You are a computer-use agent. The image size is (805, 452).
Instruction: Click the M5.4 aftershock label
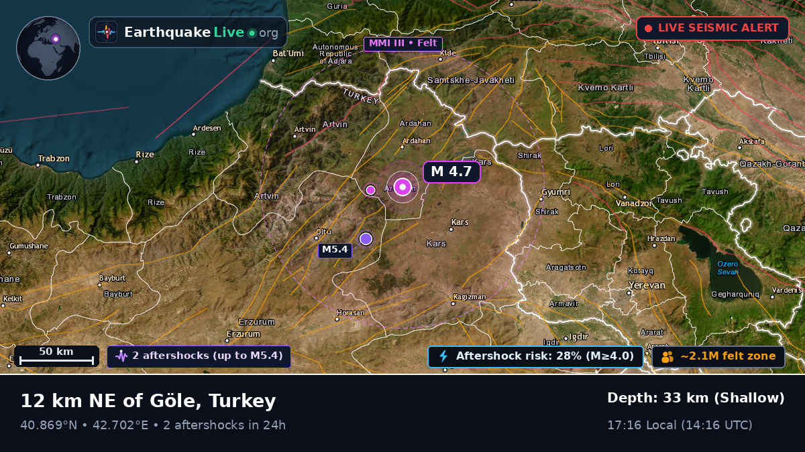(x=335, y=250)
